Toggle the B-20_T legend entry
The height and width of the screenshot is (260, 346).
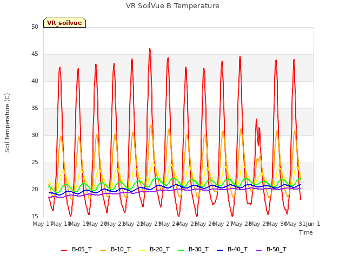tap(154, 250)
